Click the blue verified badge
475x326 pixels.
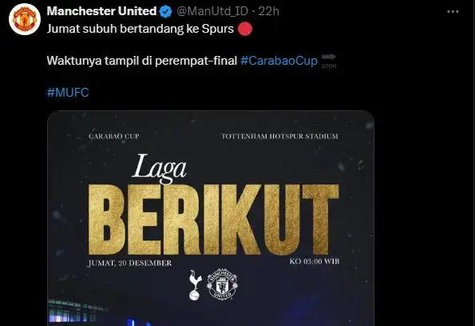(x=166, y=11)
